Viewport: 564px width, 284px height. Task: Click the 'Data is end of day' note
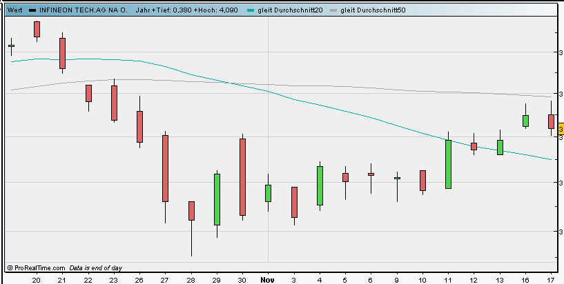96,268
